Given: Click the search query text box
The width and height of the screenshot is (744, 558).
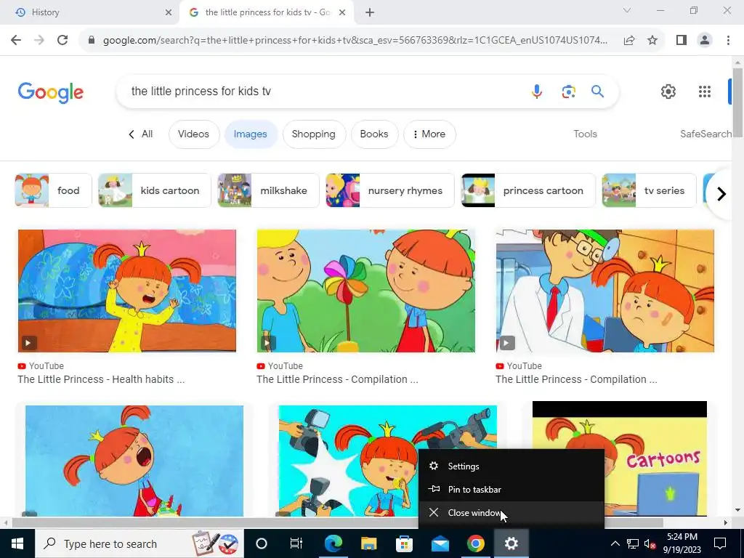Looking at the screenshot, I should click(x=323, y=91).
